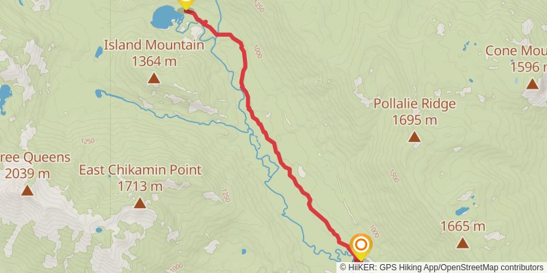Select the Island Mountain 1364 m label

[x=154, y=53]
